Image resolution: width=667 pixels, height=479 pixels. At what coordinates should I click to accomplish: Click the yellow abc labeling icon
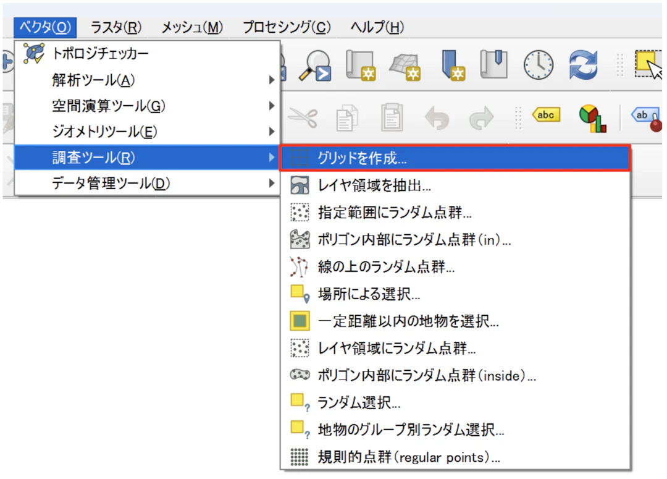(546, 114)
